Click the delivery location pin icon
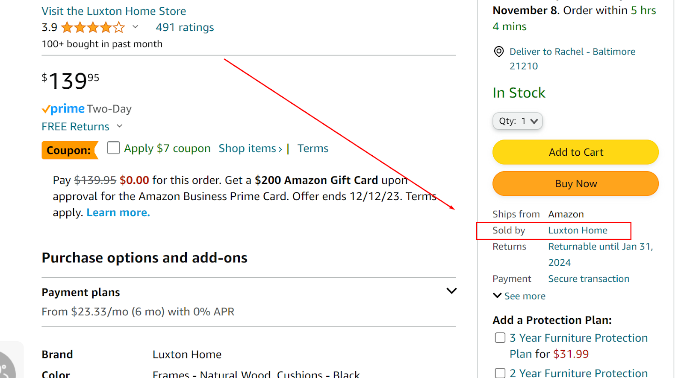 (498, 52)
